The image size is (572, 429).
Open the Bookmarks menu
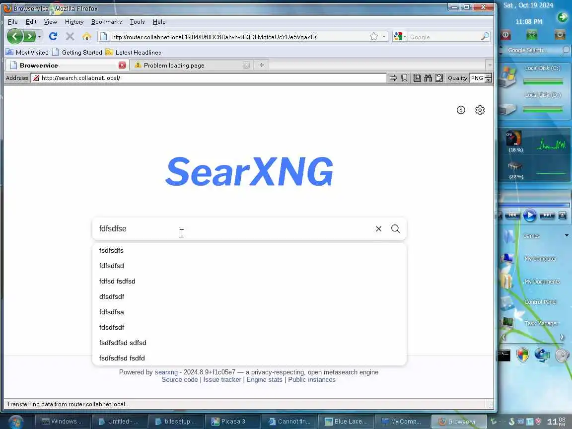107,21
